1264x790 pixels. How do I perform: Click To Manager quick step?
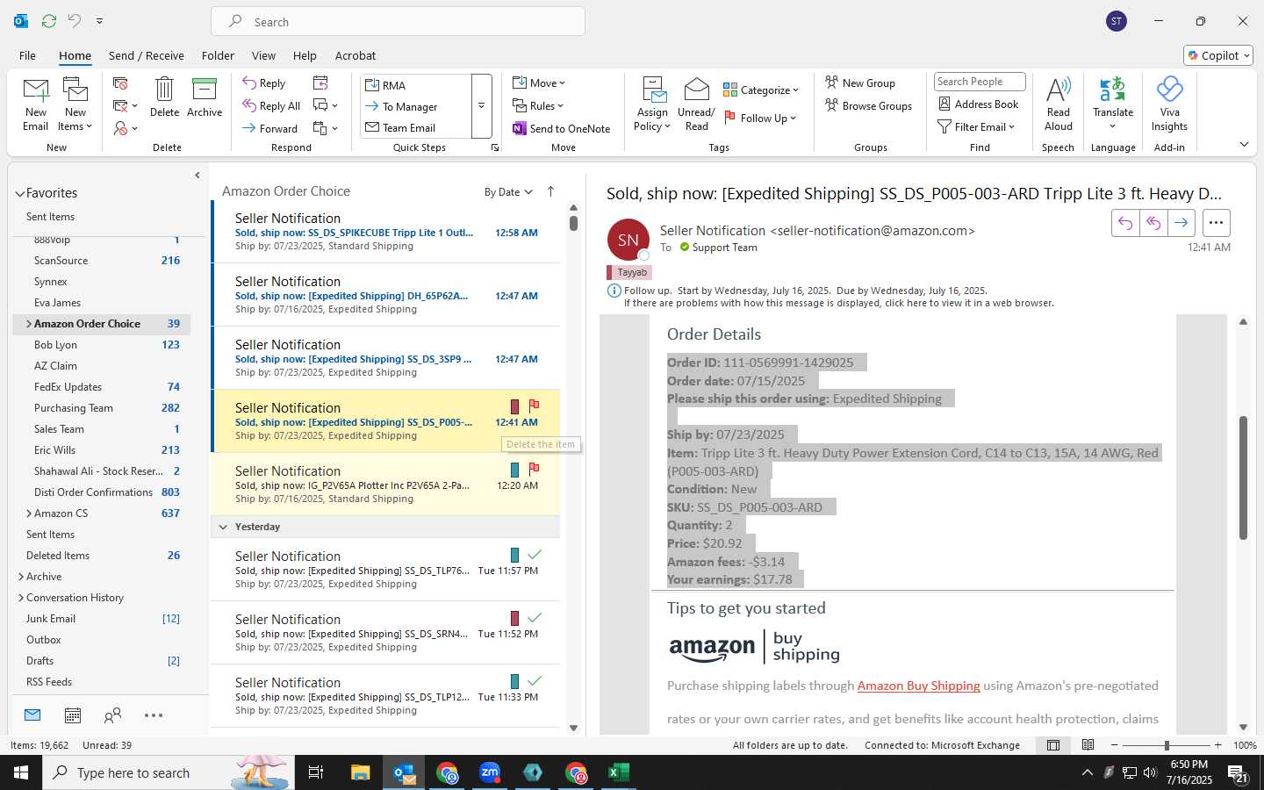[x=417, y=106]
